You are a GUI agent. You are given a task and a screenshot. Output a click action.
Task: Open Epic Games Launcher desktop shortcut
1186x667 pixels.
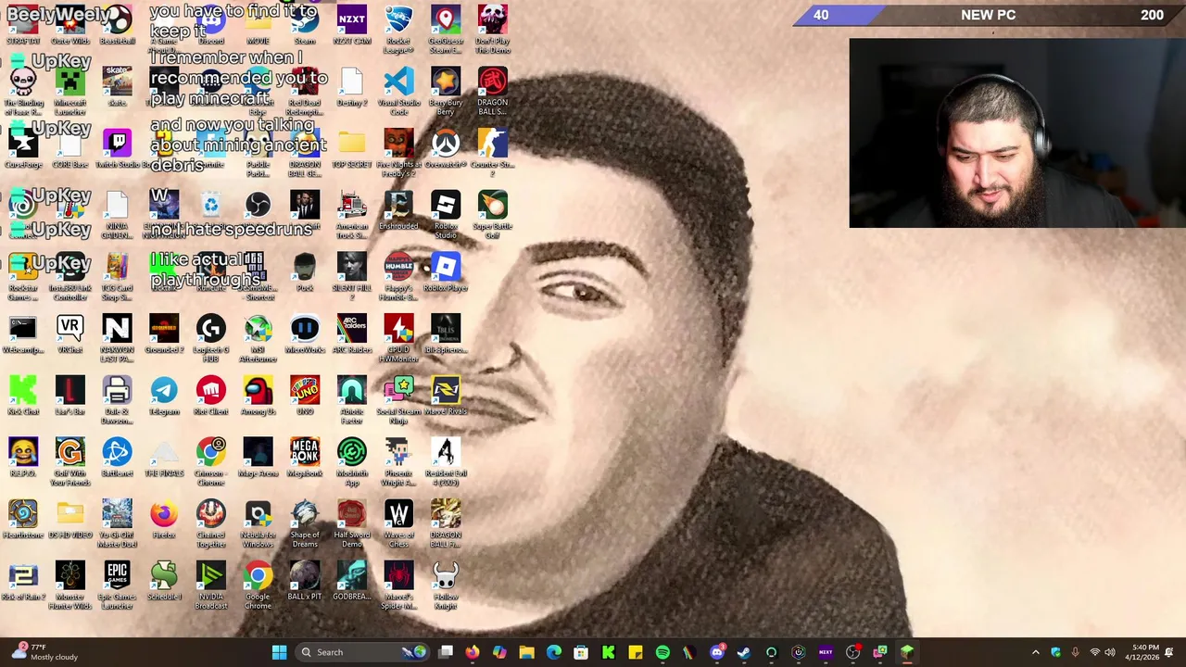117,585
